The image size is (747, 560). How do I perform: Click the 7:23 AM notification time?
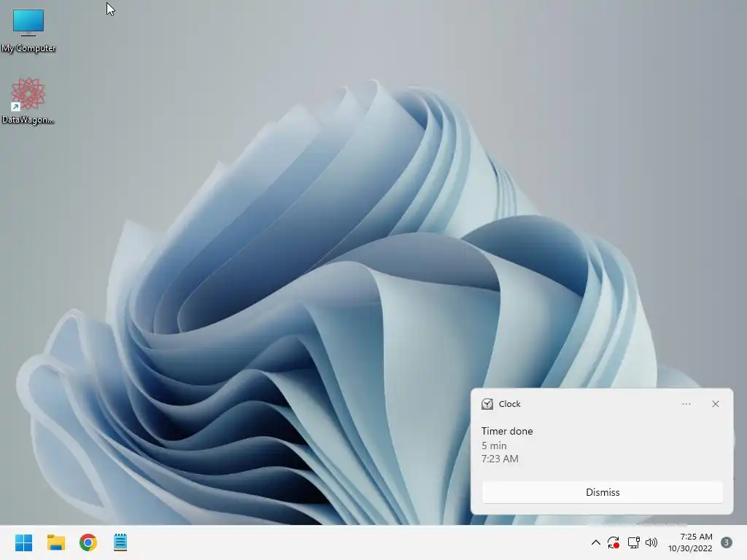click(x=500, y=459)
